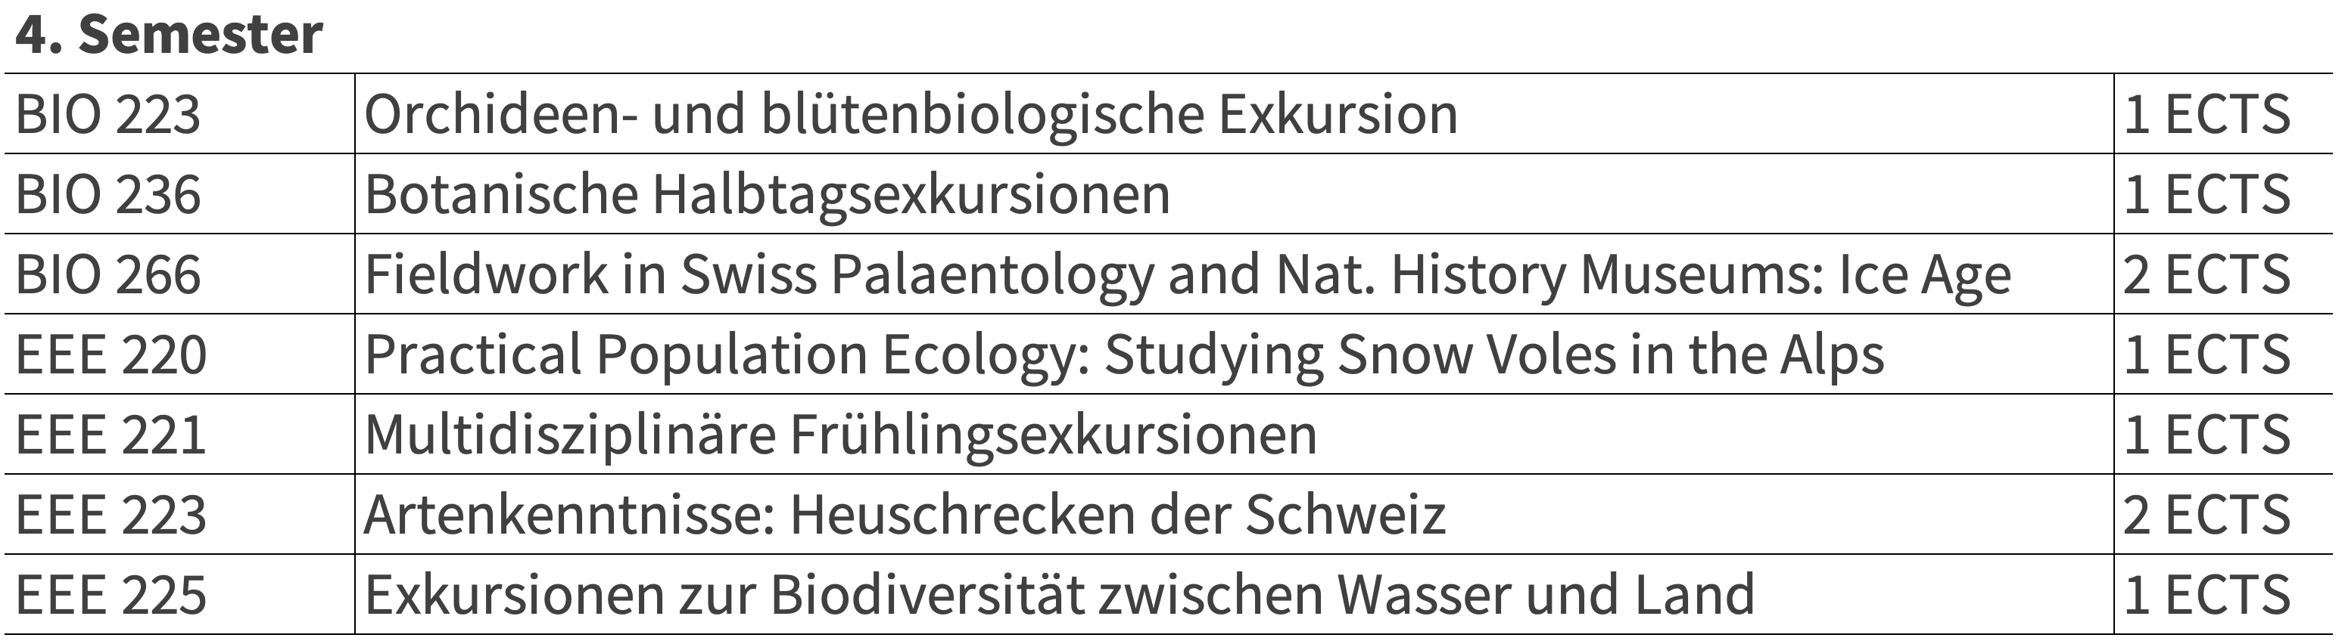The width and height of the screenshot is (2342, 644).
Task: Select the EEE 220 course code
Action: tap(111, 355)
